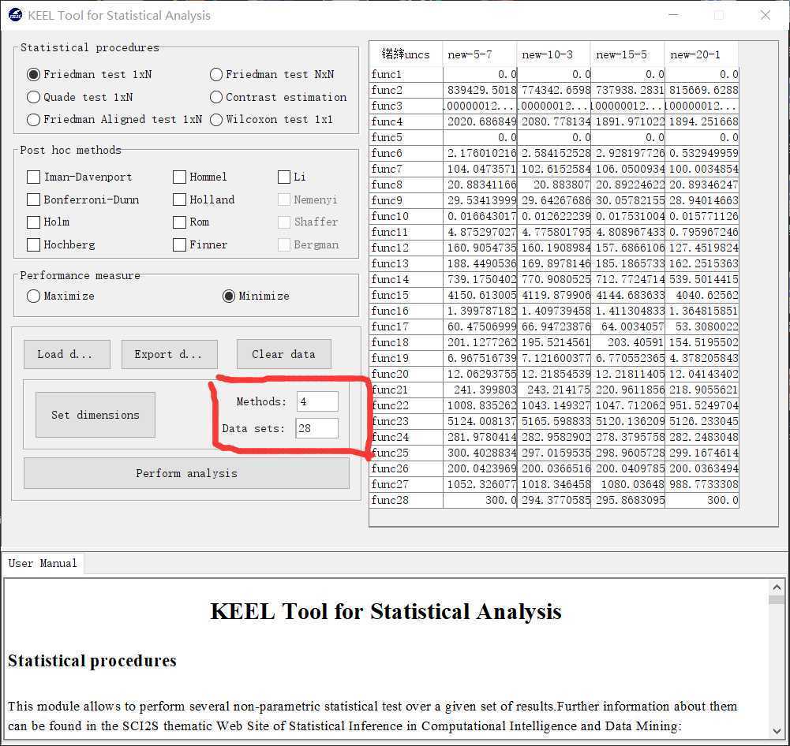Check the Bonferroni-Dunn method
The height and width of the screenshot is (746, 790).
click(33, 200)
